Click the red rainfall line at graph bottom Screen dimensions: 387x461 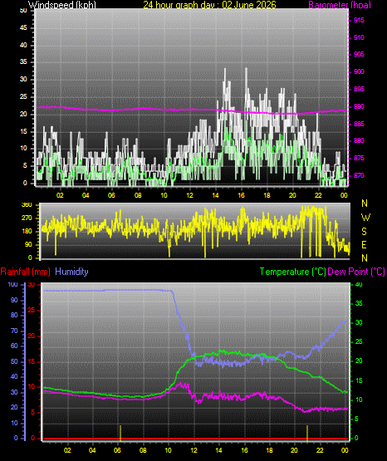[195, 439]
